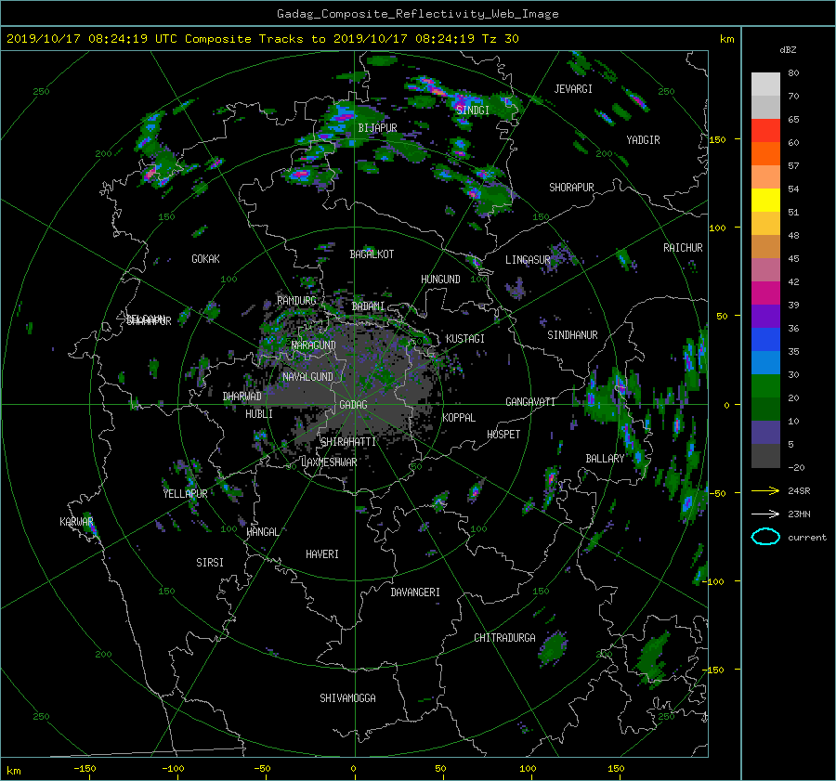Click the SINDGI city label
836x781 pixels.
(x=473, y=111)
